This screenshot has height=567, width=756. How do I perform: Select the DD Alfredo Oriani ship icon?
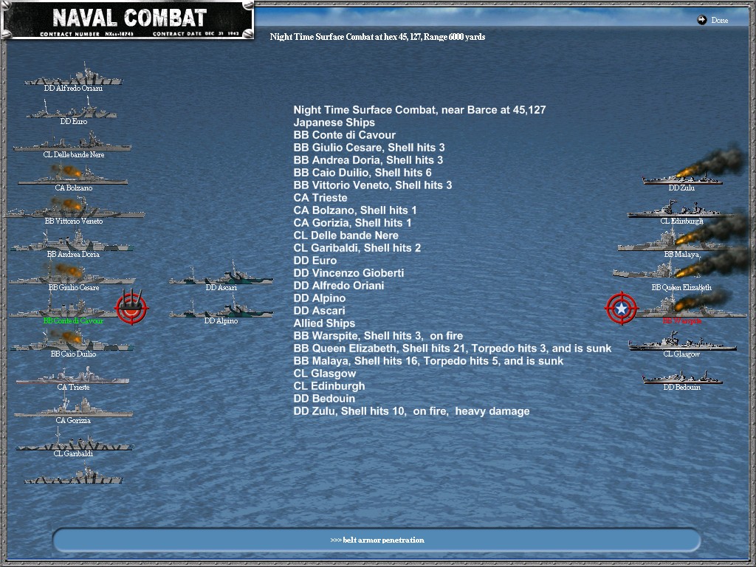point(73,74)
